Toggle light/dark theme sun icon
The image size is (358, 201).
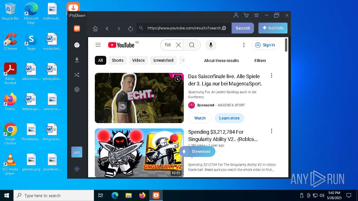point(77,169)
